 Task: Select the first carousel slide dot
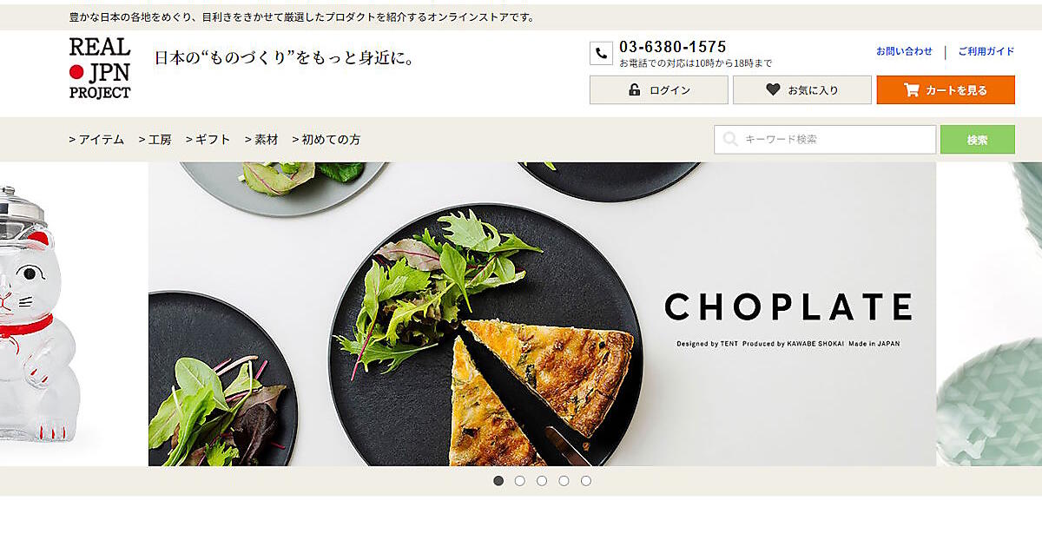(498, 480)
